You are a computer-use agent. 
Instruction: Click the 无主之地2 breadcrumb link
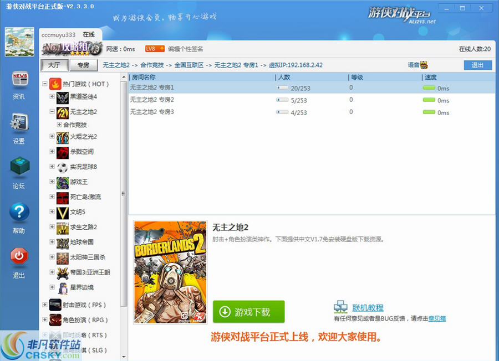[116, 65]
